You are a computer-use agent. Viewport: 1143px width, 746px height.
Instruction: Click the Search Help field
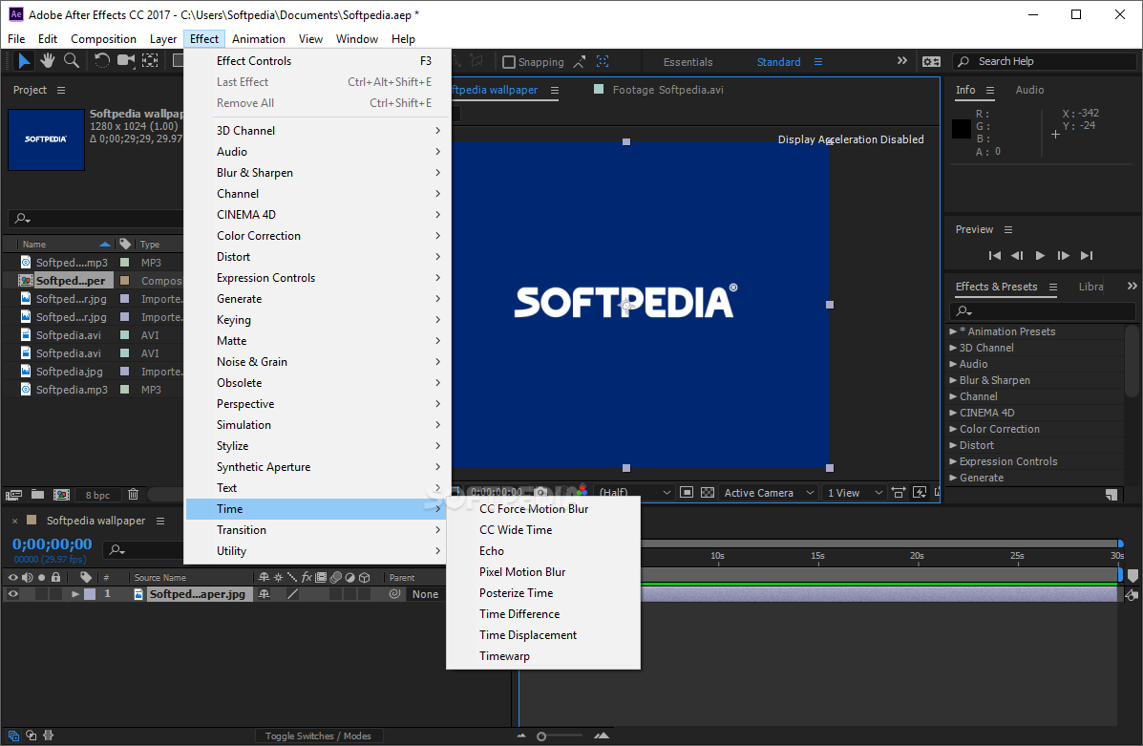point(1044,61)
